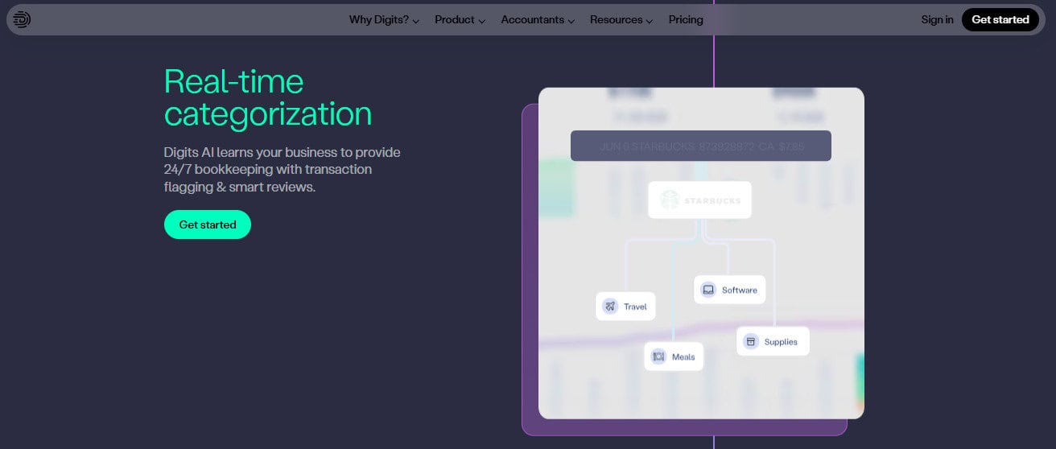Screen dimensions: 1056x449
Task: Click the Sign in link
Action: click(937, 20)
